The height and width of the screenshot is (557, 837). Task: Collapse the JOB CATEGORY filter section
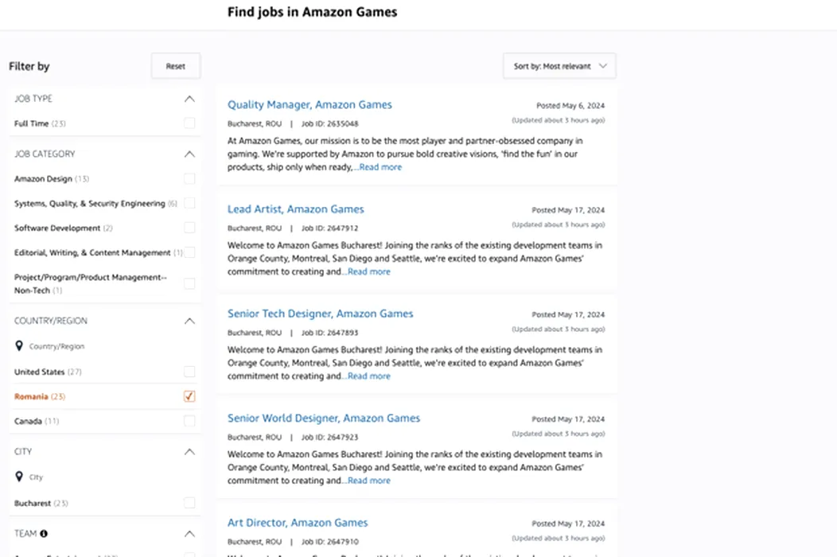[189, 154]
